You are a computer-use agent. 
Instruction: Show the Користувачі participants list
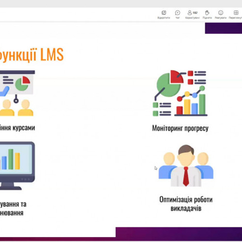coord(192,15)
